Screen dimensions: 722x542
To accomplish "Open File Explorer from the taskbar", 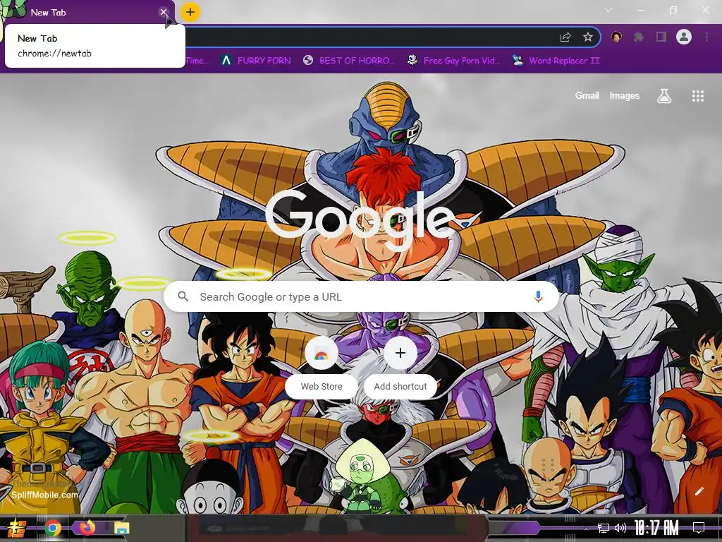I will click(121, 528).
